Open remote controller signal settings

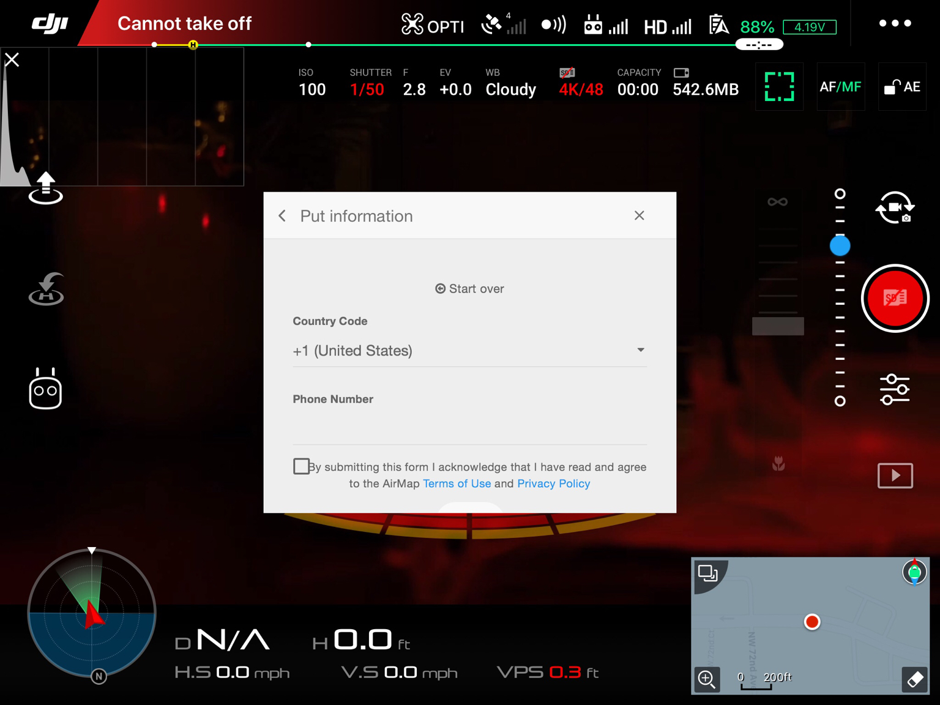pyautogui.click(x=606, y=25)
